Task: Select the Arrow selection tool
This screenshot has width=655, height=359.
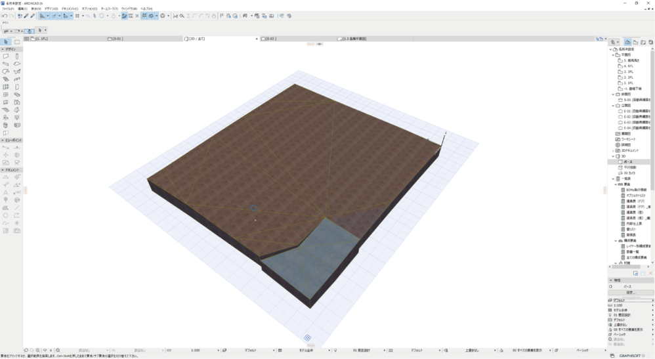Action: click(6, 42)
